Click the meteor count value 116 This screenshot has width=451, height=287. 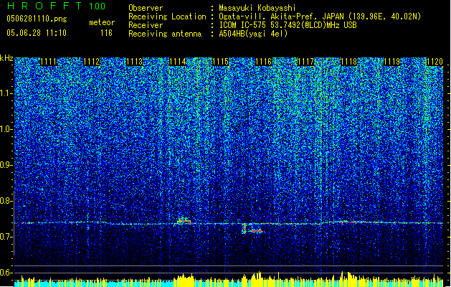(x=106, y=33)
